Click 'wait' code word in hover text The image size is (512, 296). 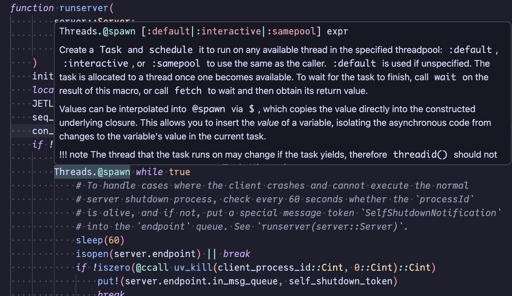(445, 77)
